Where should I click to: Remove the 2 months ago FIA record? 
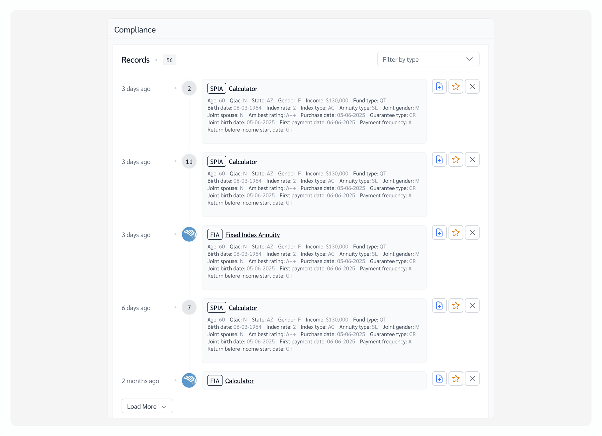point(472,379)
